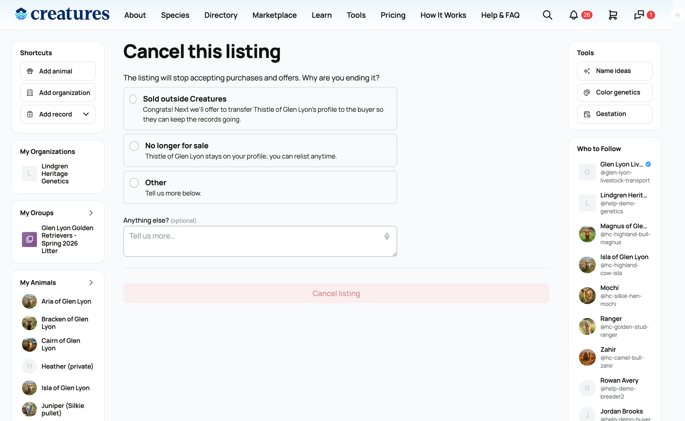Open the Color genetics tool

615,92
